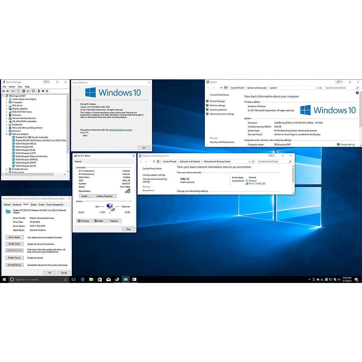Switch to the Power Management tab
362x362 pixels.
[x=55, y=205]
